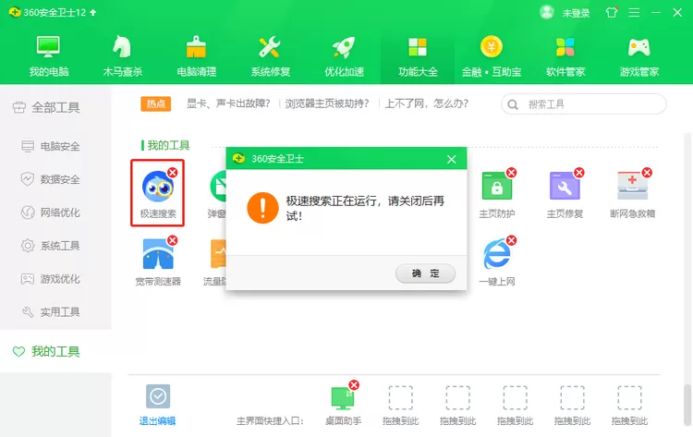The height and width of the screenshot is (437, 693).
Task: Click the 极速搜索 tool icon
Action: (x=157, y=188)
